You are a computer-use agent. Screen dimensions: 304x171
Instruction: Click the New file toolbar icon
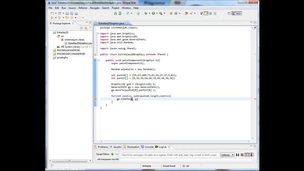[52, 13]
